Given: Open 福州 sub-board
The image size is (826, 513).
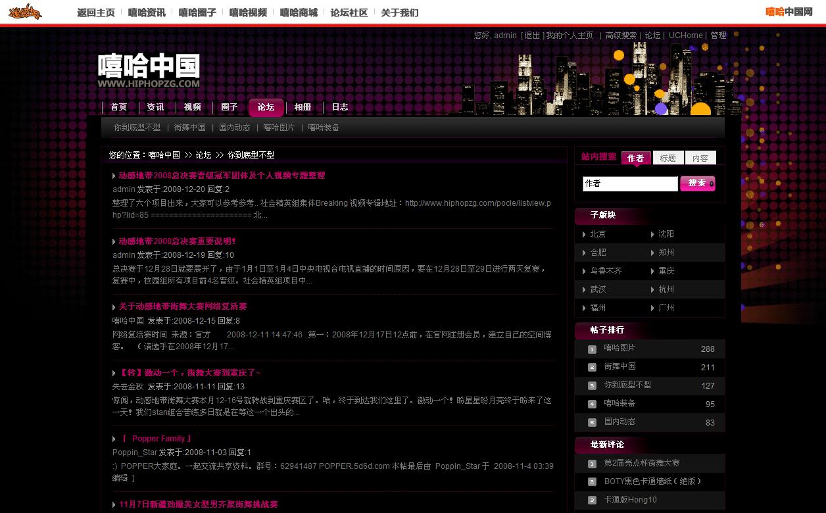Looking at the screenshot, I should (x=598, y=308).
